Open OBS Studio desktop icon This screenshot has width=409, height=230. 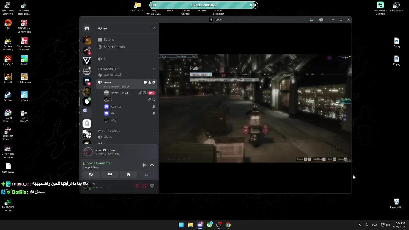397,7
